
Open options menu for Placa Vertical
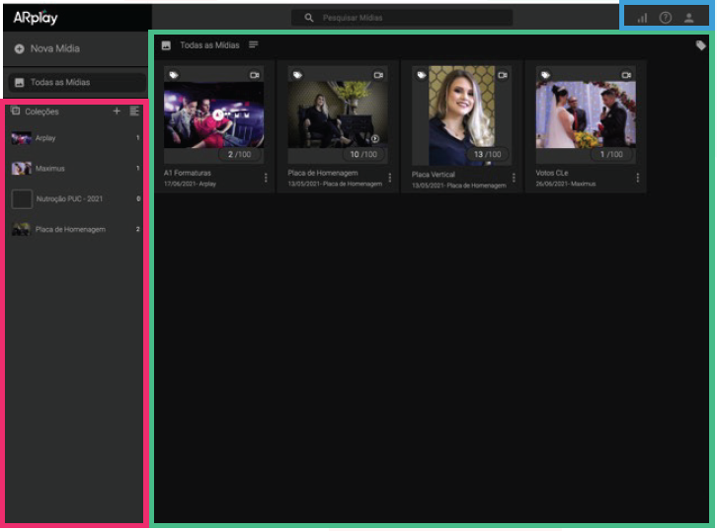[x=514, y=178]
